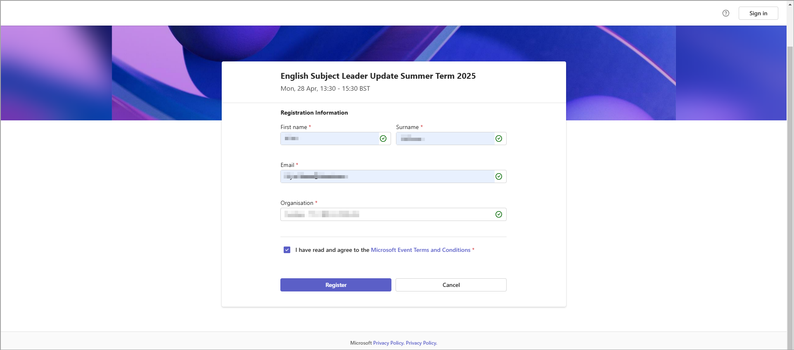Select the Organisation input box
The image size is (794, 350).
388,214
